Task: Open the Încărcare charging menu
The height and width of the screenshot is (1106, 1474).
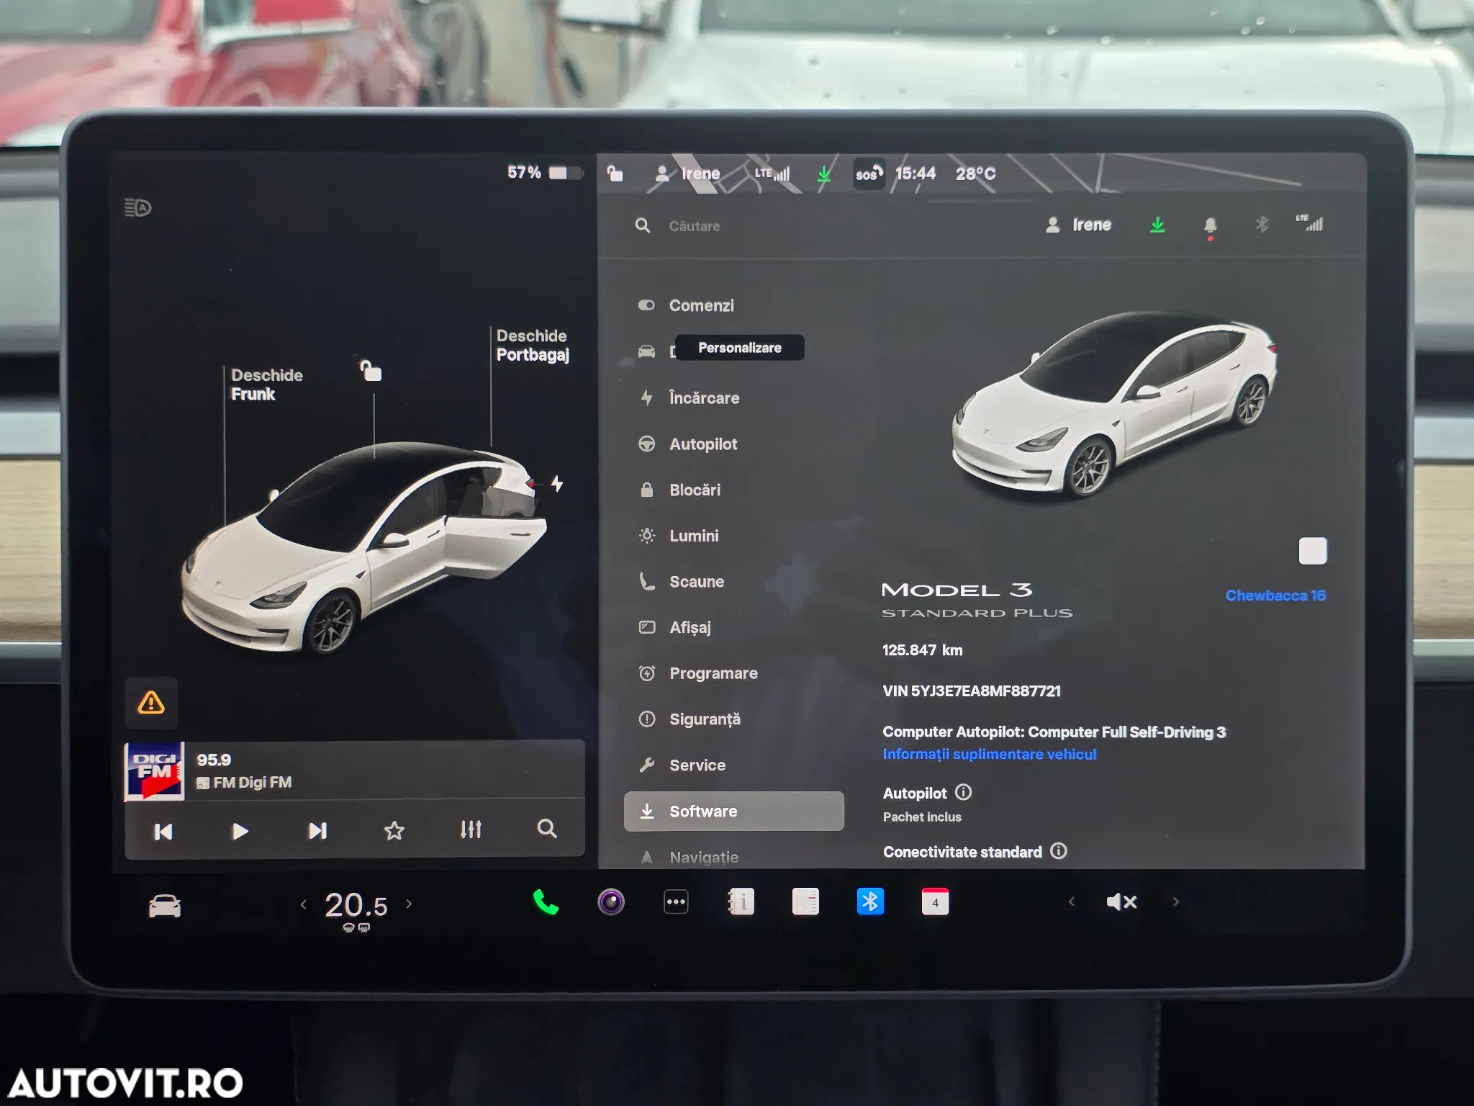Action: click(x=689, y=397)
